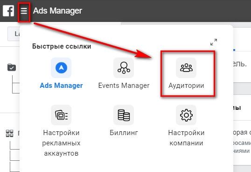Click the Настройки компании text label
Viewport: 251px width, 172px height.
coord(186,138)
